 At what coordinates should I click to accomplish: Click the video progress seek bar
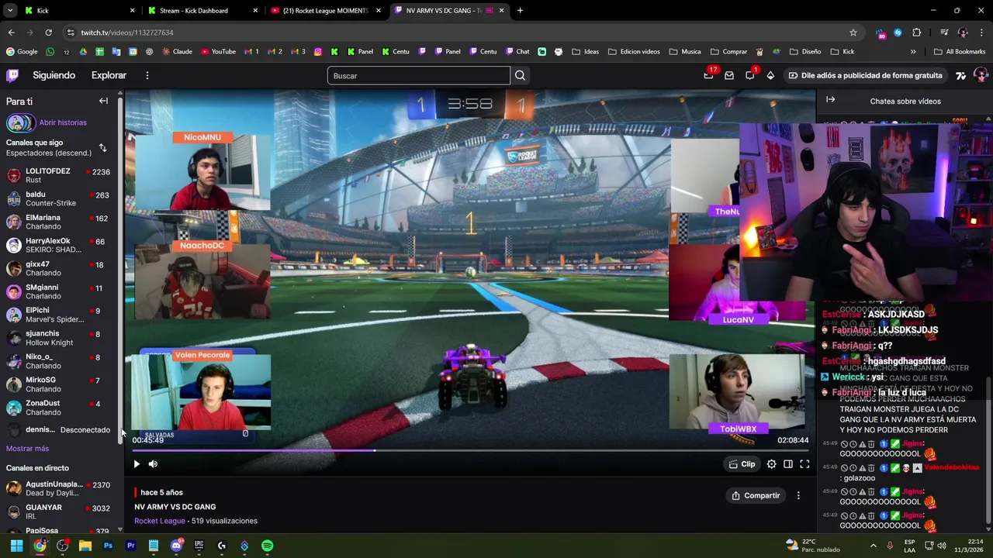470,450
